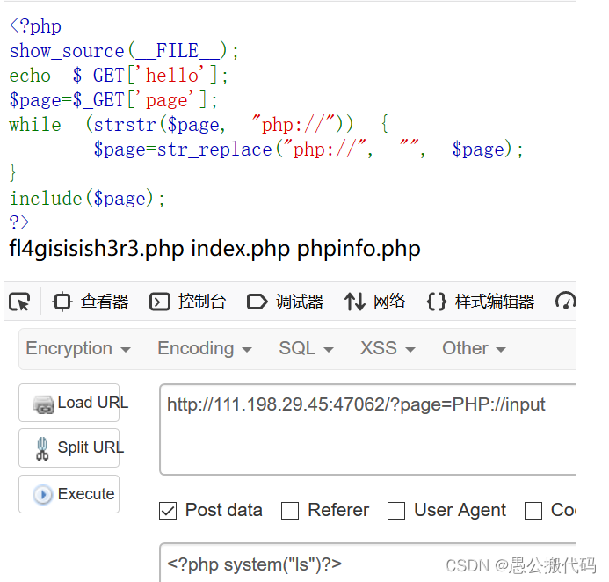Enable the User Agent checkbox
Viewport: 609px width, 582px height.
396,511
